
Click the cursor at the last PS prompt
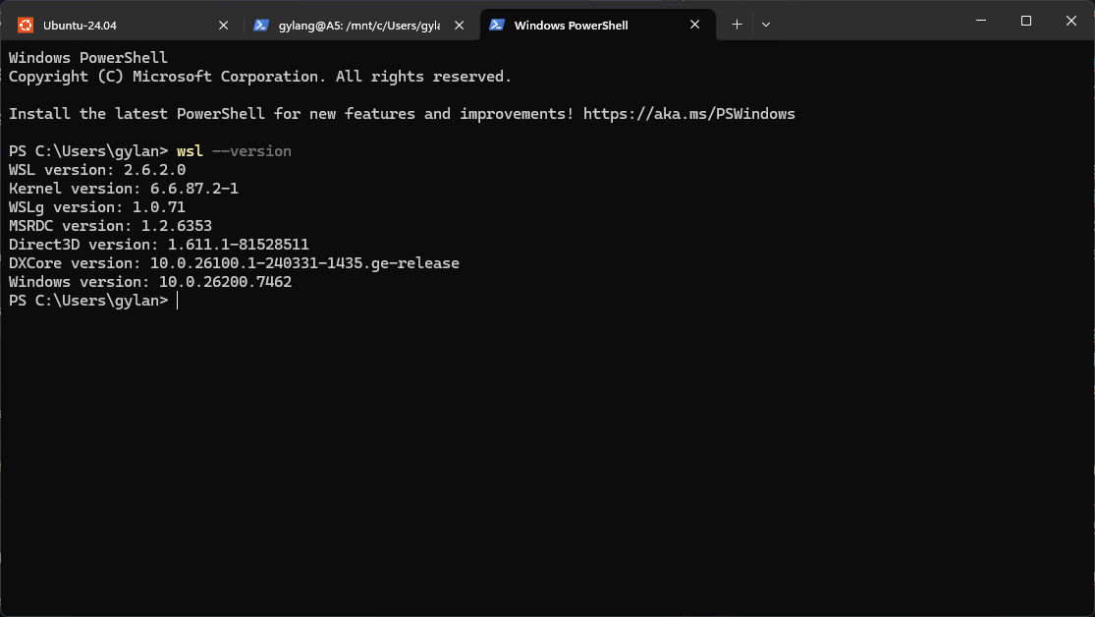(x=178, y=301)
